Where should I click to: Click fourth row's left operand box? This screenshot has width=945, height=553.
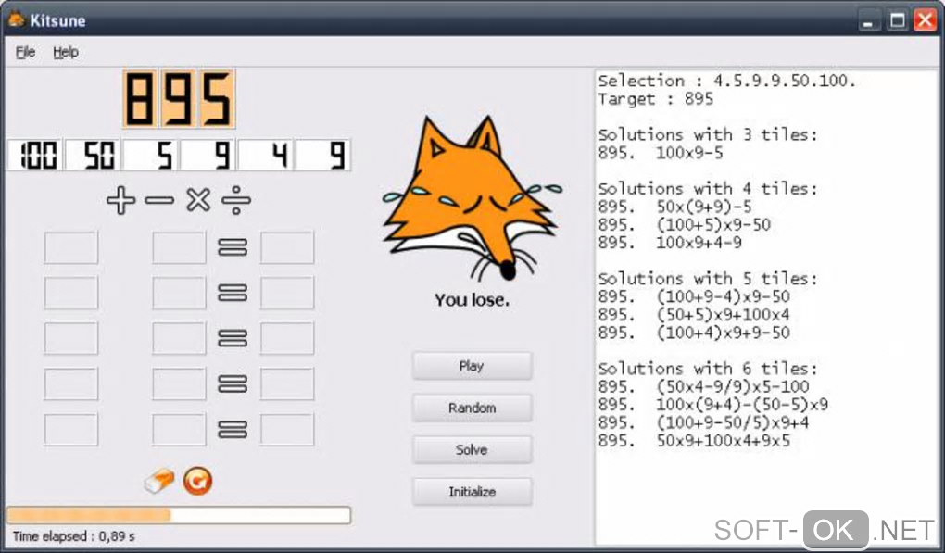[71, 383]
